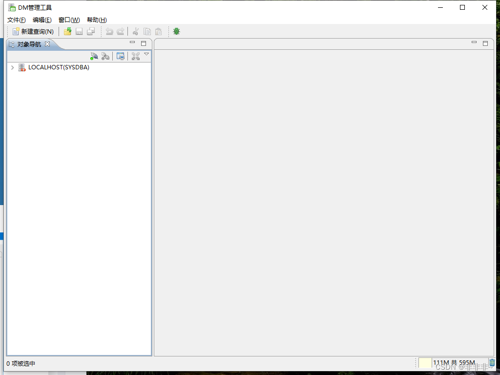Image resolution: width=500 pixels, height=375 pixels.
Task: Open file with the yellow folder icon
Action: tap(67, 31)
